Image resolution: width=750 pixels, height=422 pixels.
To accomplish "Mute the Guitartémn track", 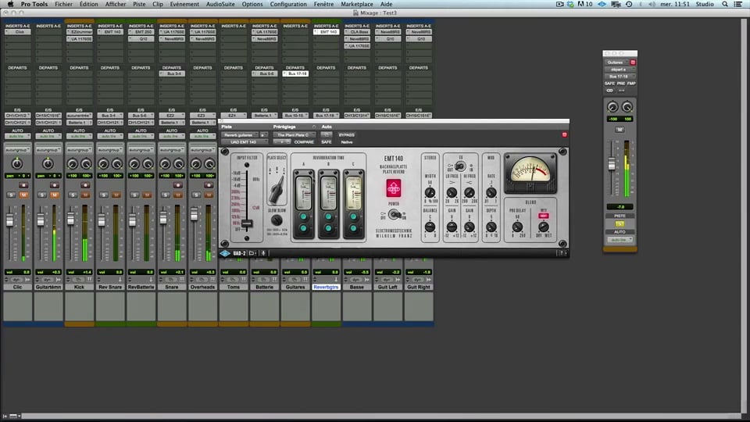I will click(x=54, y=195).
